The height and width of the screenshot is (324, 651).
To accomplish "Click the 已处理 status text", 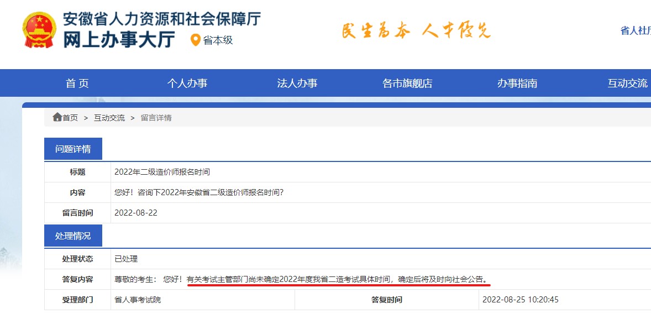I will pyautogui.click(x=125, y=258).
